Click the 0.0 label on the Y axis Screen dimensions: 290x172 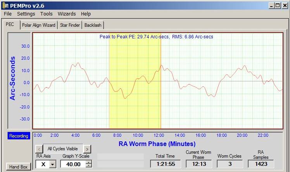click(x=26, y=83)
